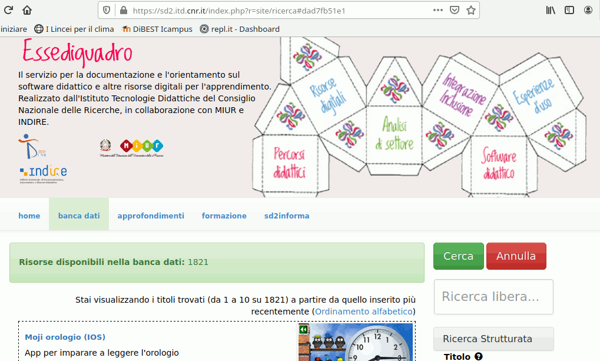Select 'Percorsi didattici' on the banner cube
Viewport: 600px width, 361px height.
point(289,164)
